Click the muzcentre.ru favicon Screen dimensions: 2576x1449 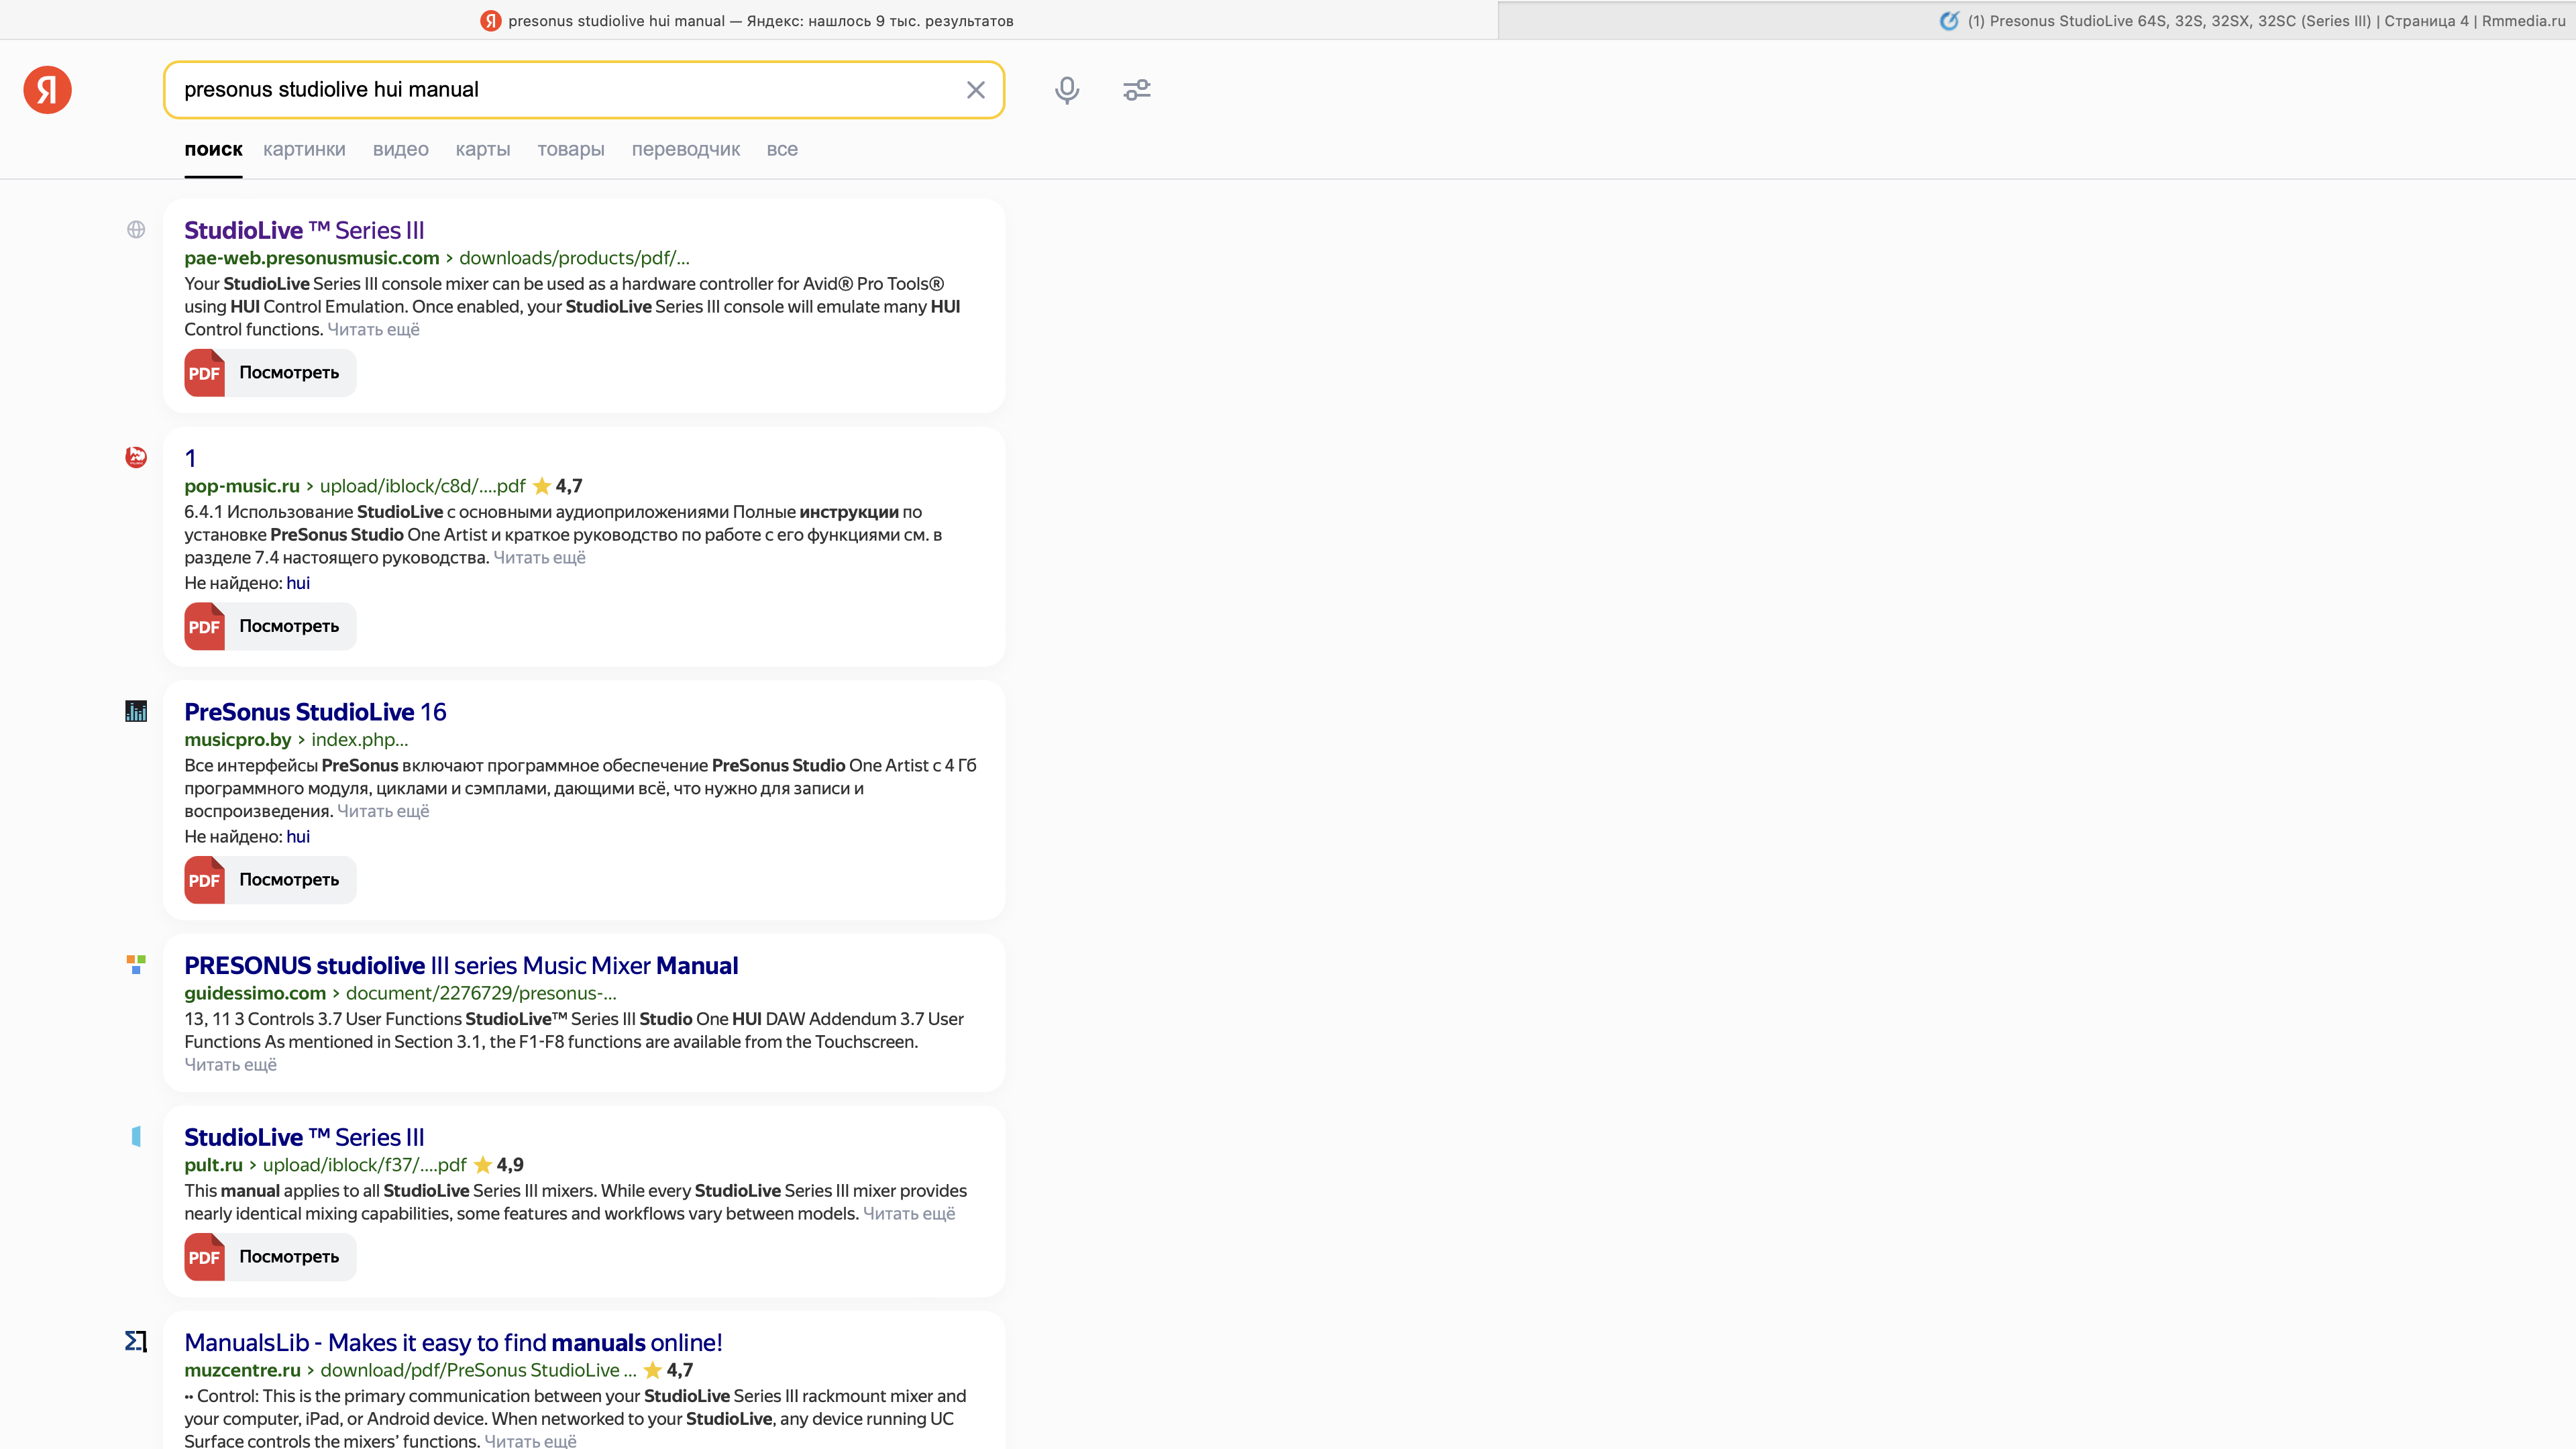click(x=136, y=1341)
